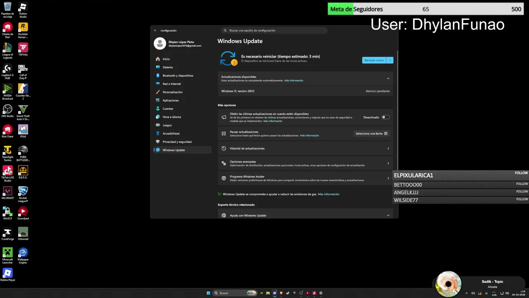Open Logitech G HUB desktop icon
This screenshot has height=298, width=529.
(7, 72)
